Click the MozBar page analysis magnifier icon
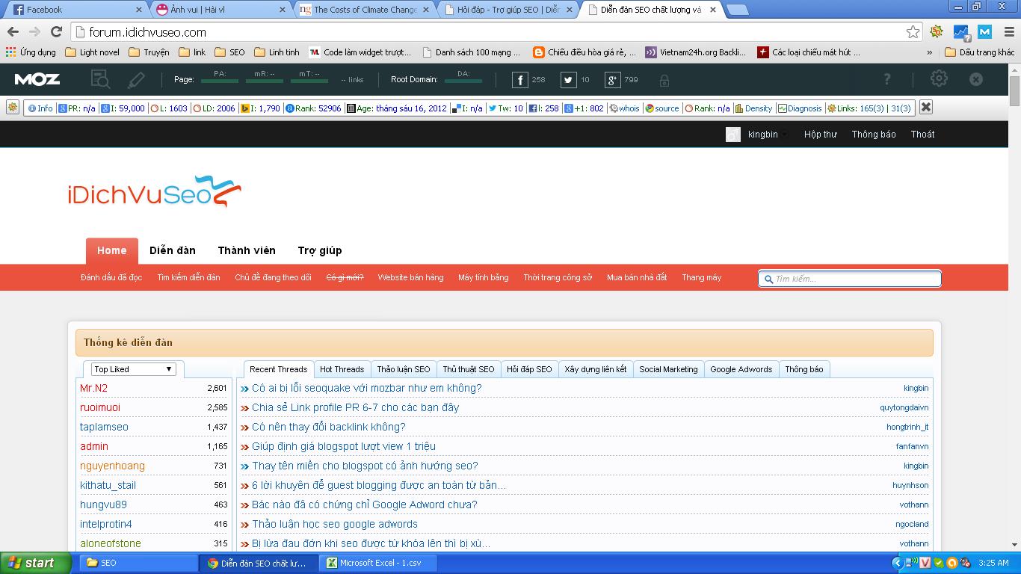 tap(100, 79)
